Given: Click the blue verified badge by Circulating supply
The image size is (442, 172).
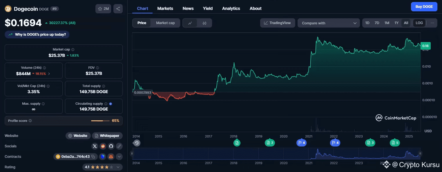Looking at the screenshot, I should (x=111, y=104).
